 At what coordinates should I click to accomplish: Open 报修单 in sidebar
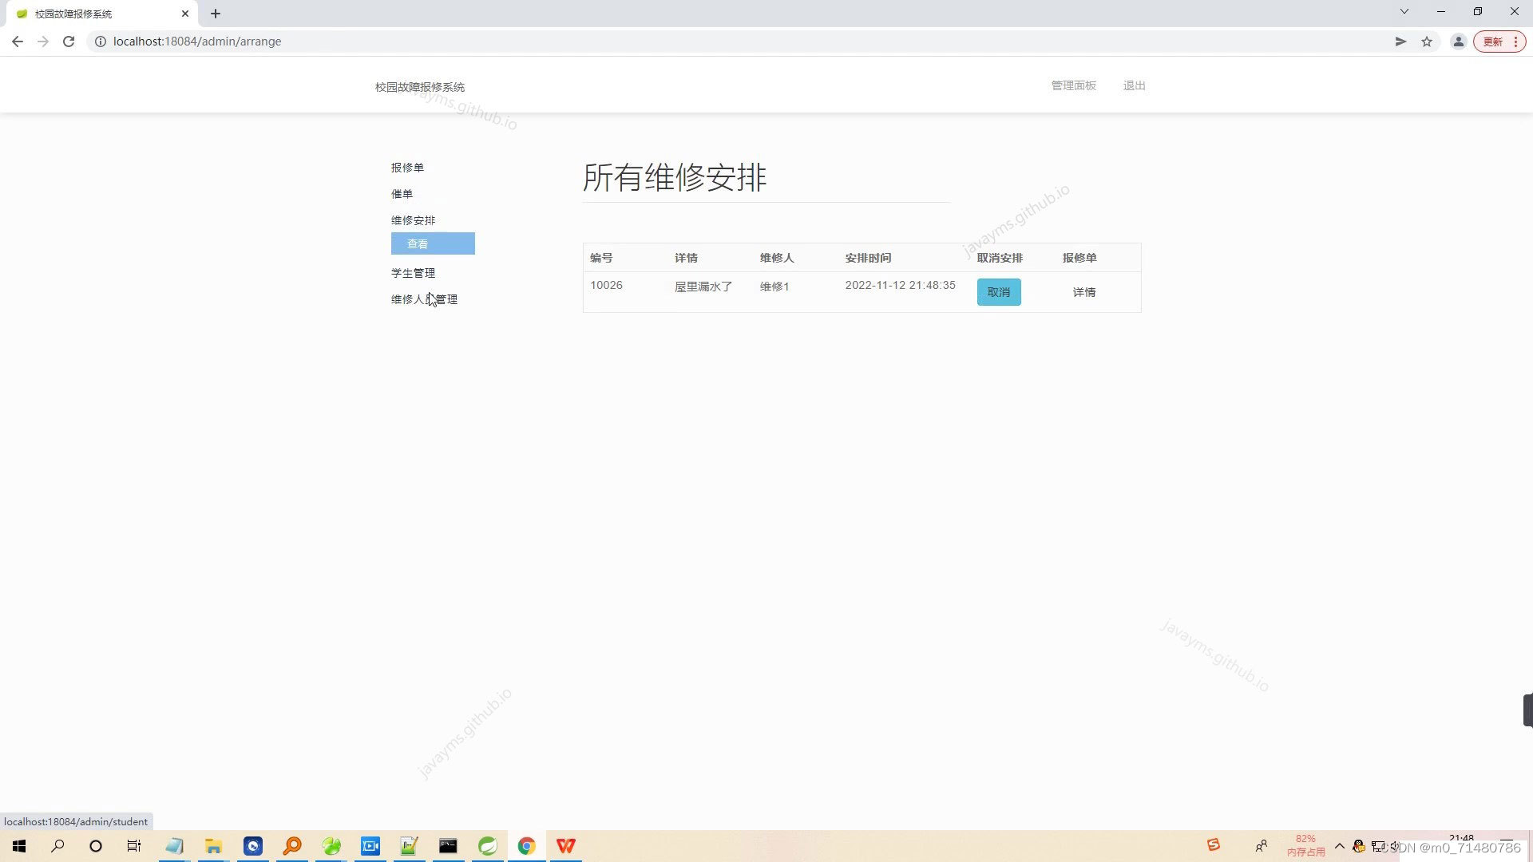pyautogui.click(x=407, y=168)
